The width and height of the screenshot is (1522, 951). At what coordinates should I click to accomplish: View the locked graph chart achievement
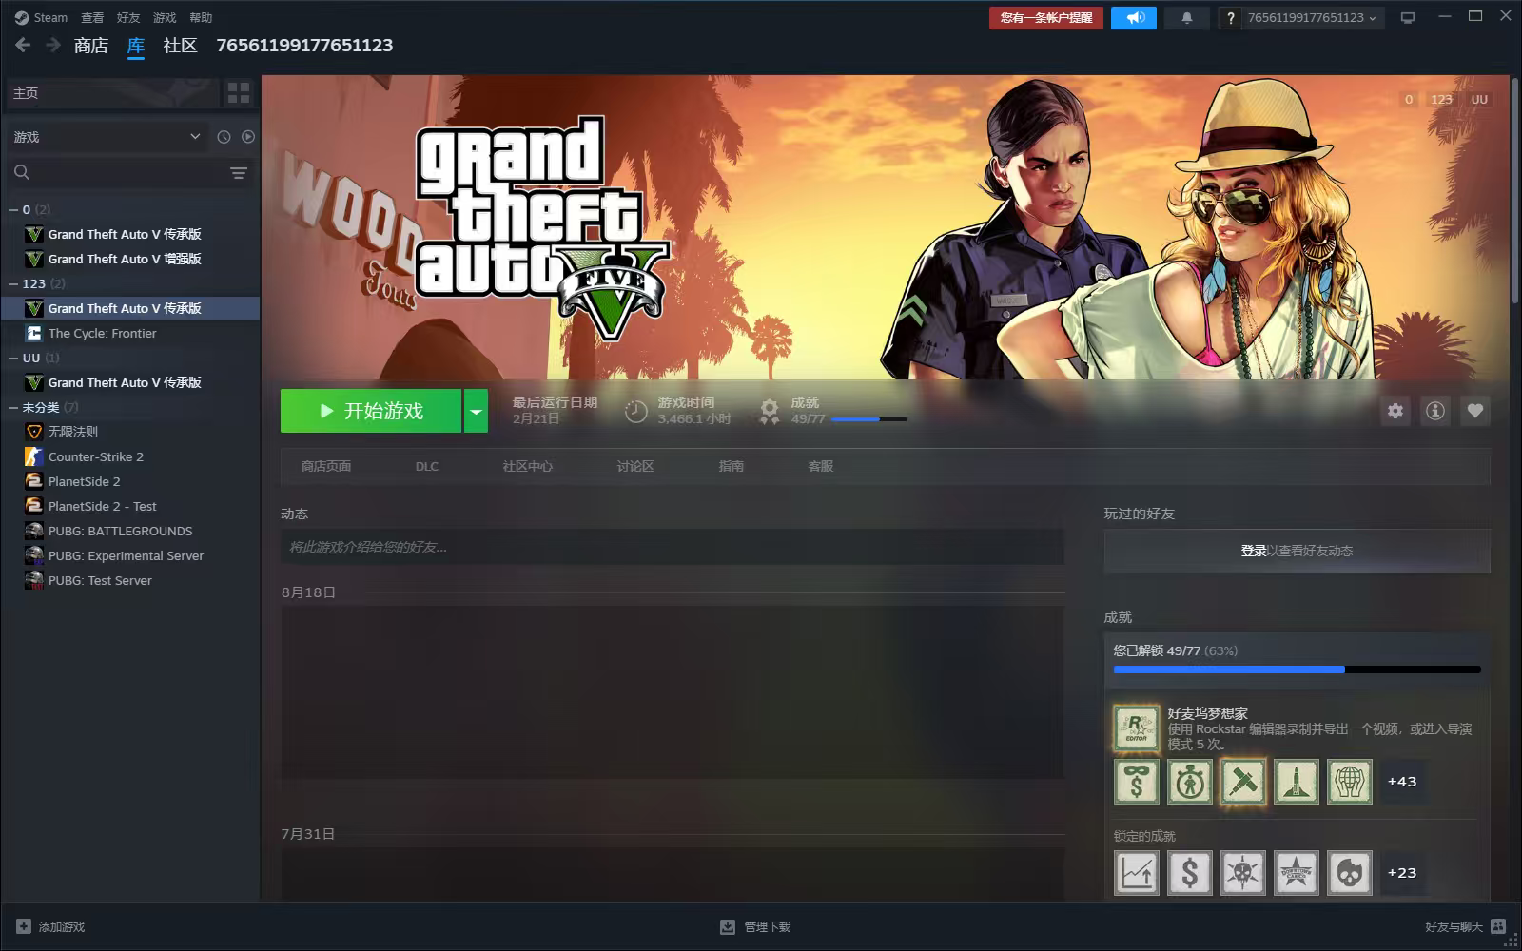[x=1137, y=873]
